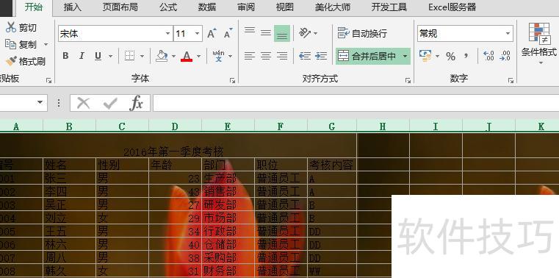The image size is (559, 278).
Task: Open clipboard pane dialog launcher
Action: pyautogui.click(x=48, y=81)
